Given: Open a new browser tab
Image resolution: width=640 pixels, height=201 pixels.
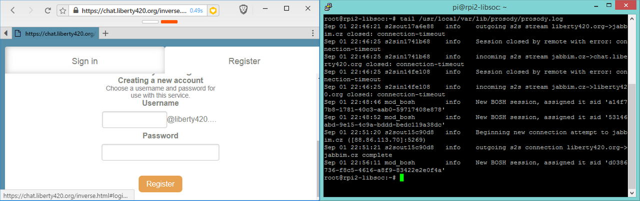Looking at the screenshot, I should tap(105, 33).
